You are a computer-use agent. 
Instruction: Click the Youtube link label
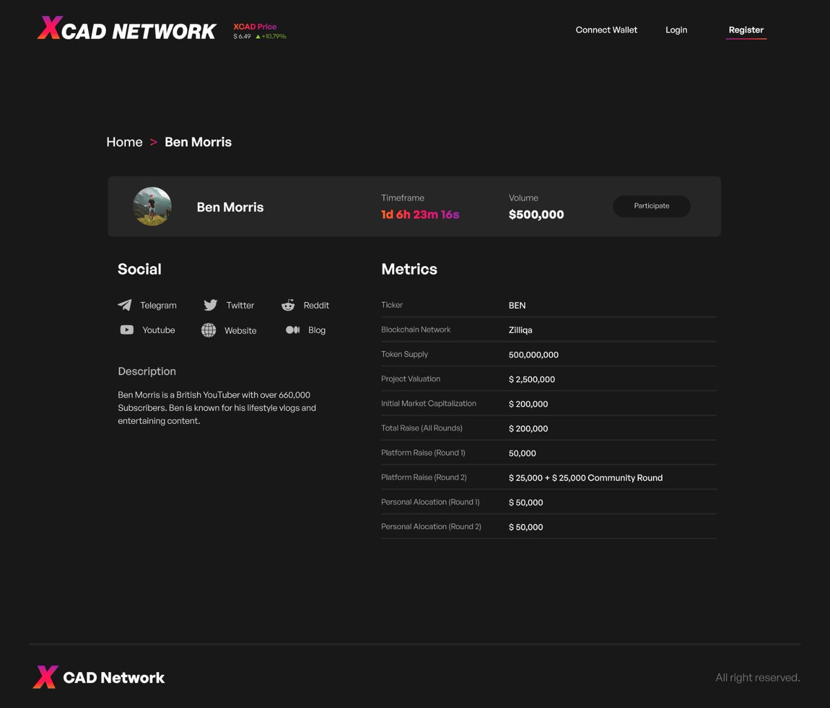158,330
